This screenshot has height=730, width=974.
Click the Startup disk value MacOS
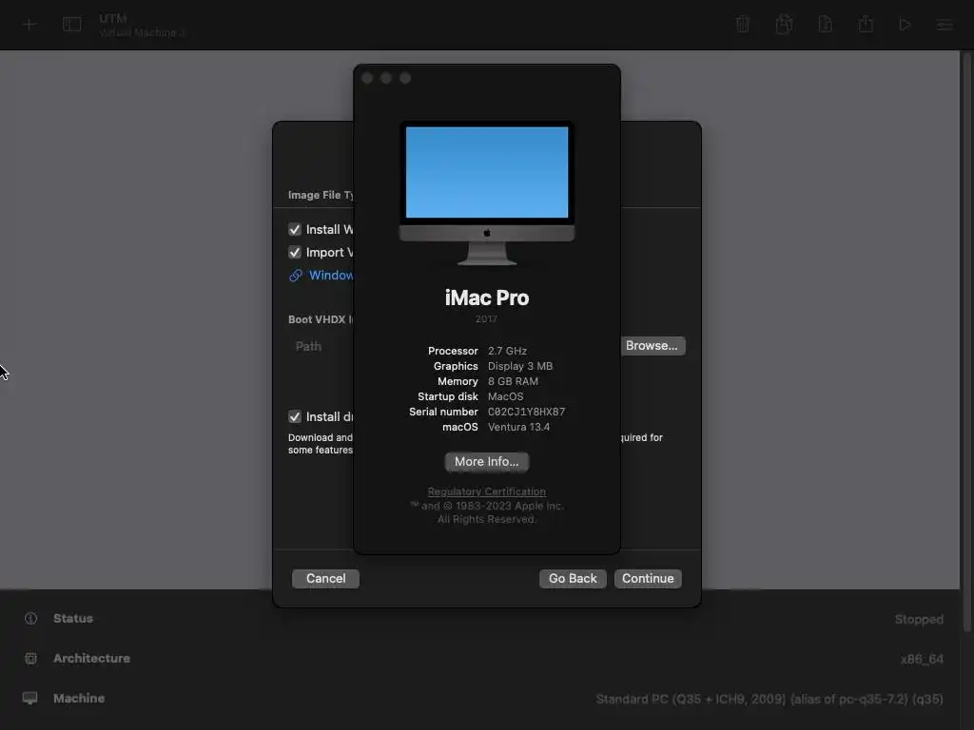tap(506, 396)
